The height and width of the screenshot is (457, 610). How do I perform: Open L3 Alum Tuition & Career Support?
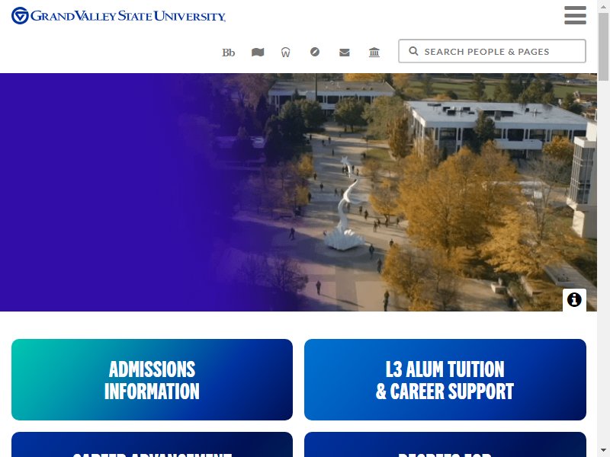[x=445, y=379]
